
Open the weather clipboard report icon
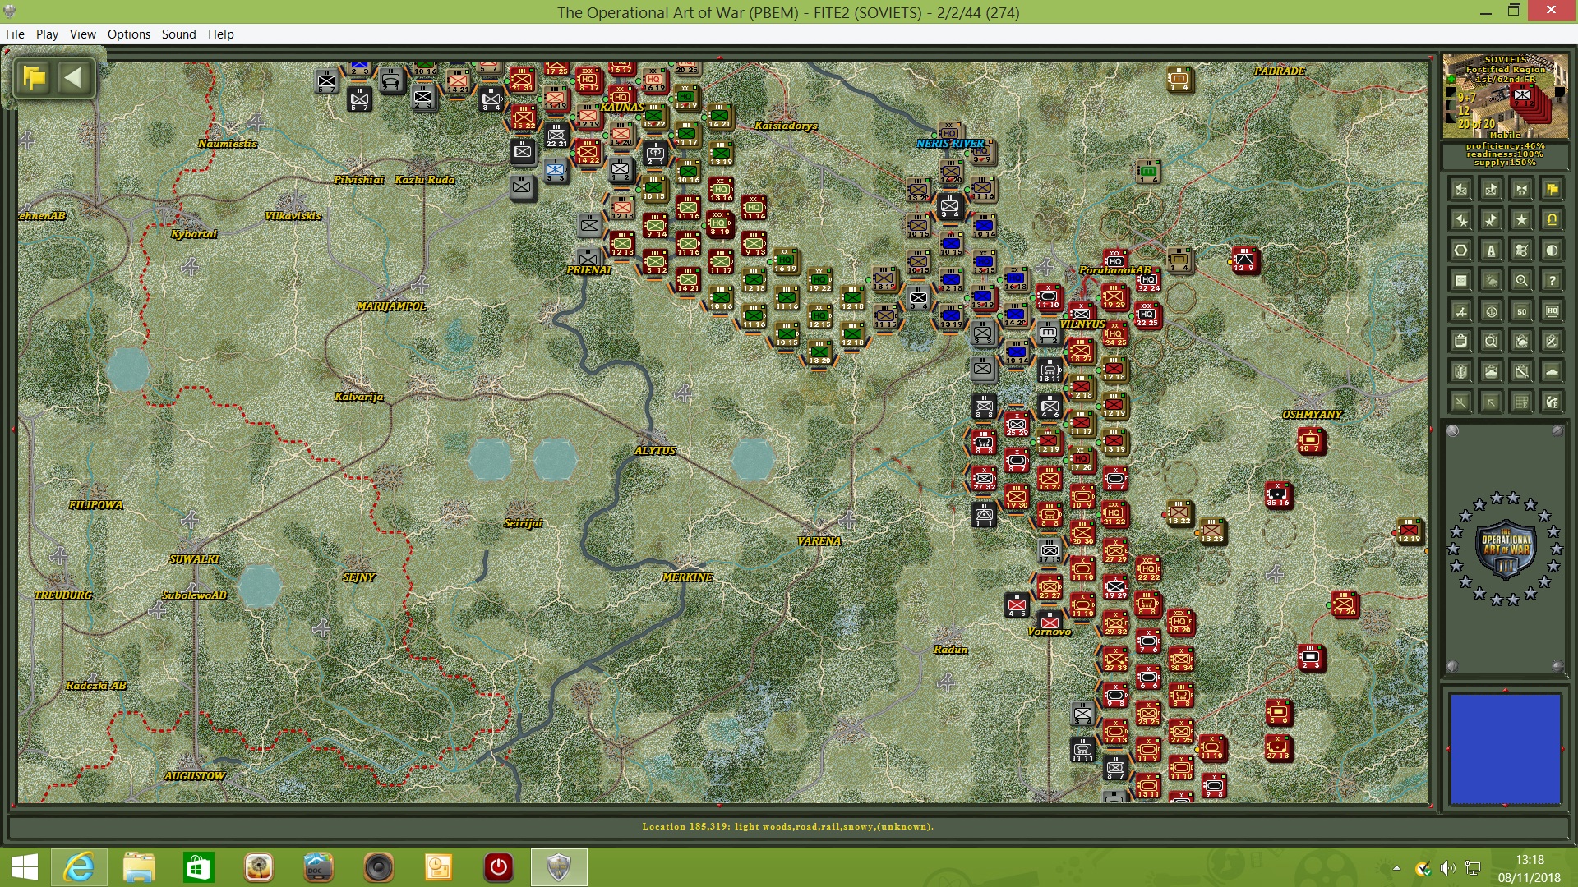click(x=1521, y=342)
